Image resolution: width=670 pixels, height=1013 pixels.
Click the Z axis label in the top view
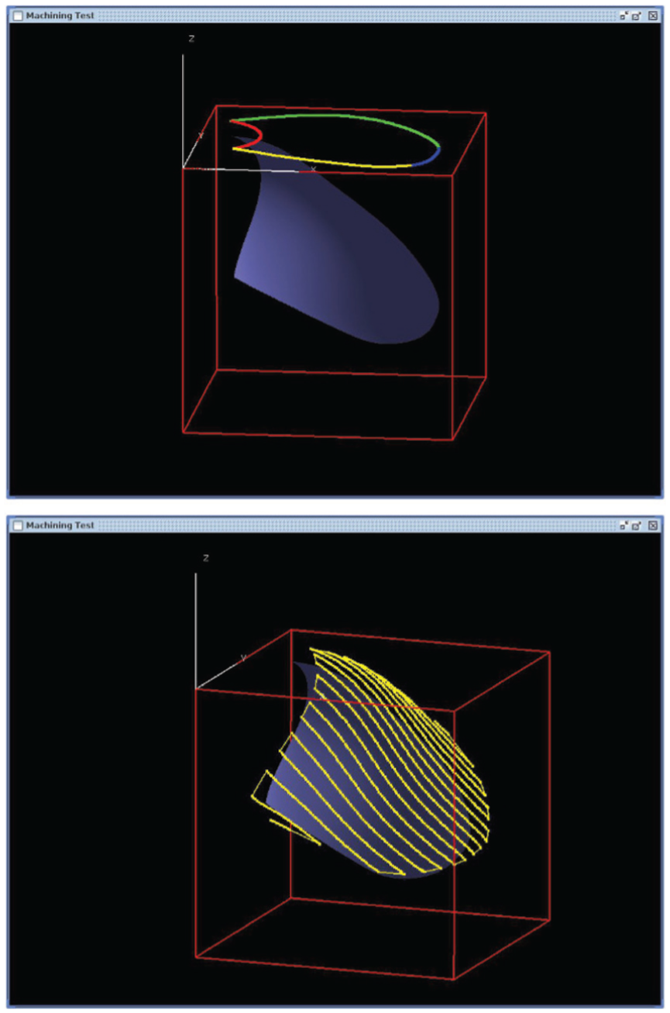[191, 39]
